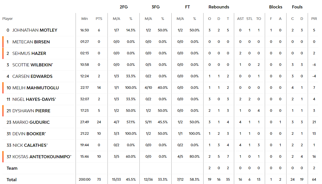Sort by the PIR column header
Viewport: 322px width, 184px height.
pos(314,19)
